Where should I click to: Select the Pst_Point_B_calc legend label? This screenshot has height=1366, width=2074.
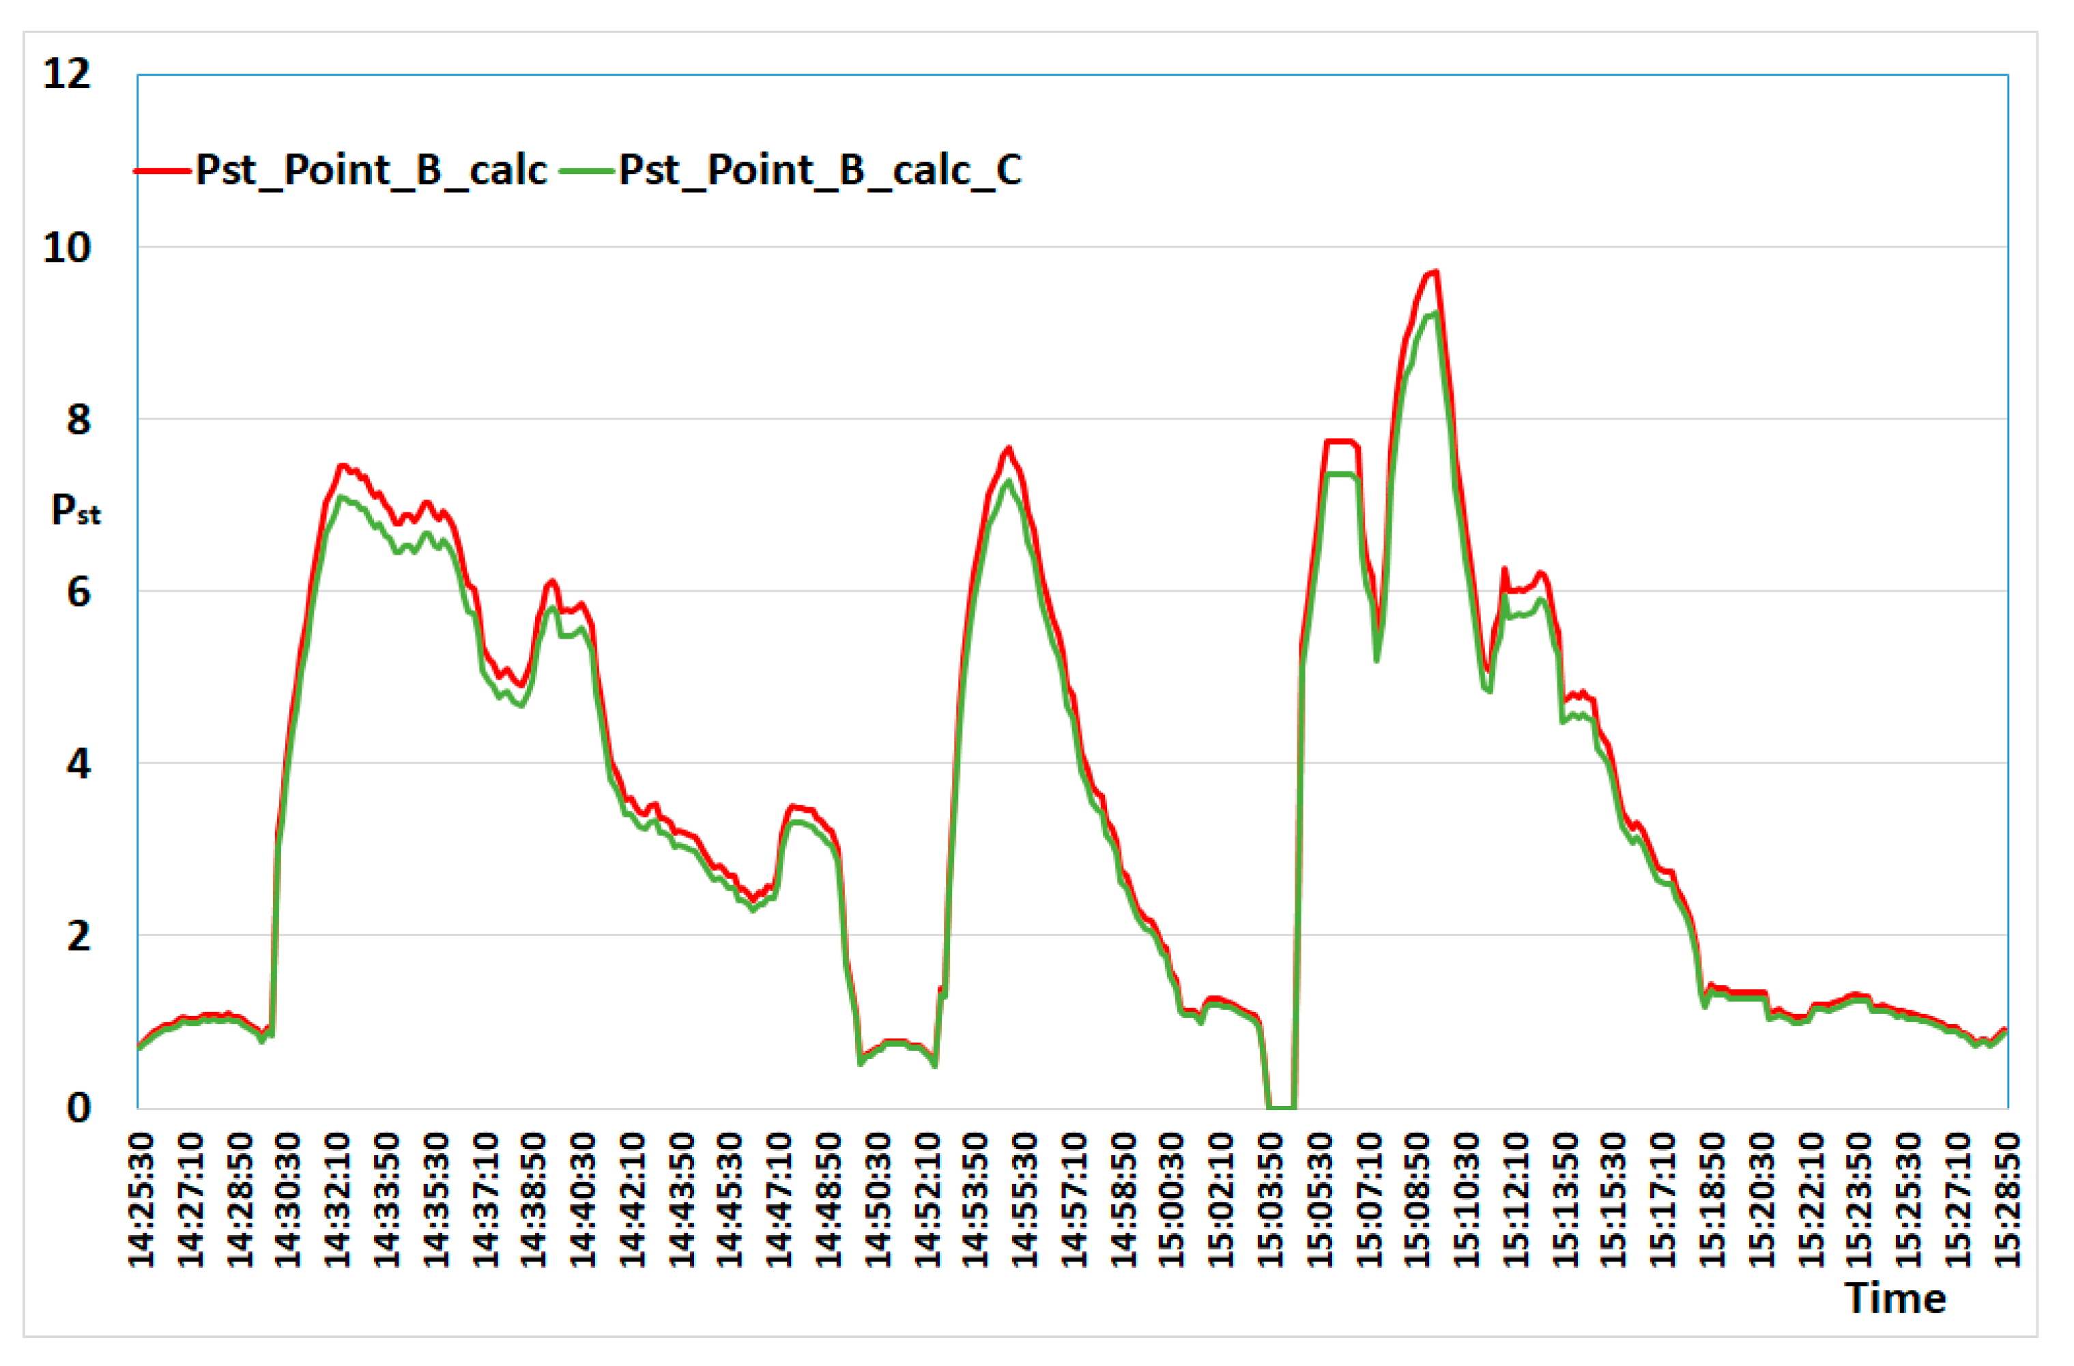coord(371,170)
